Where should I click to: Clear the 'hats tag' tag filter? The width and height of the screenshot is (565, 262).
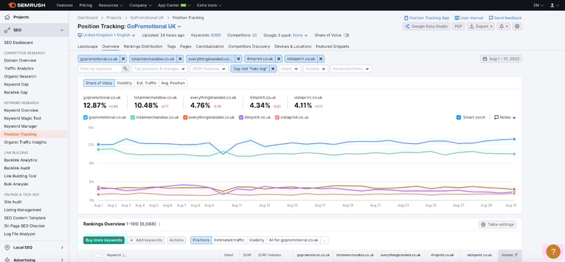coord(273,68)
